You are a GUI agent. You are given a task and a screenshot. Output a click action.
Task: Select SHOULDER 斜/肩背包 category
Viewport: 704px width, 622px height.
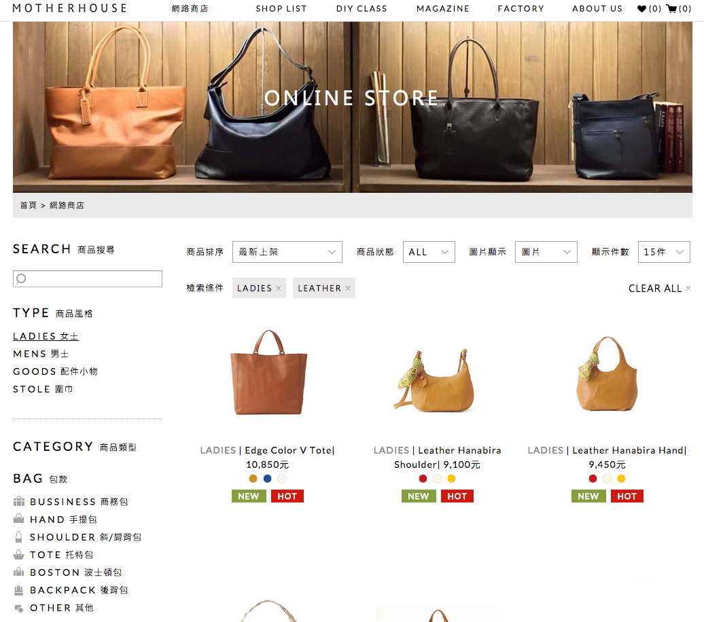[x=86, y=536]
